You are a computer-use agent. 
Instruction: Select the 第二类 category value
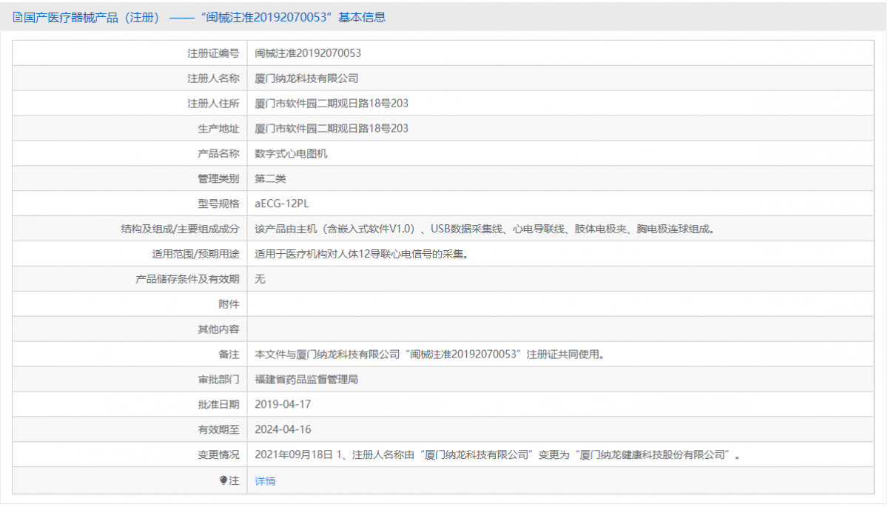(x=270, y=179)
